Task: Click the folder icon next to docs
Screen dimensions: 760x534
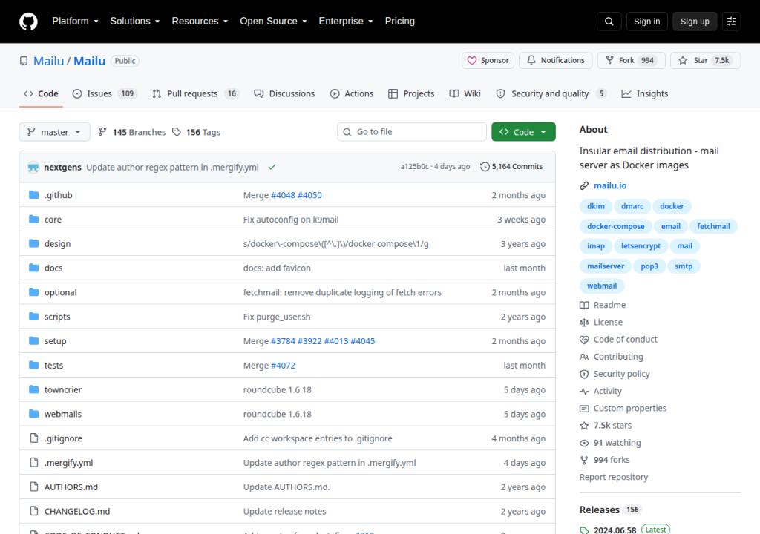Action: 33,268
